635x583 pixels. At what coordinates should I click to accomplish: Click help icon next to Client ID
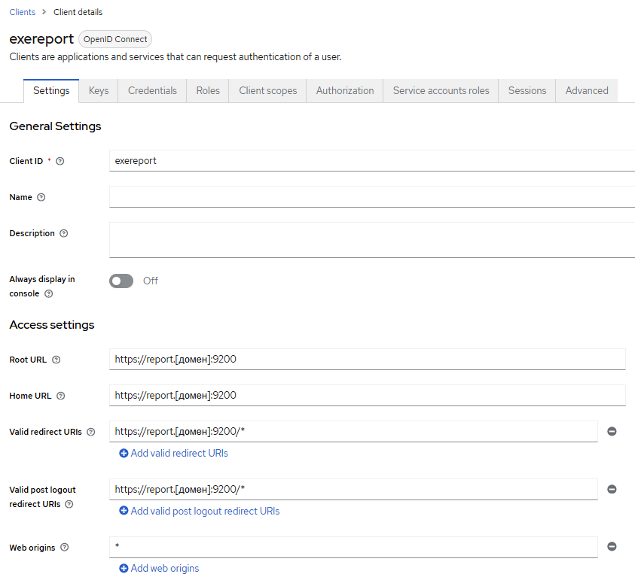click(60, 161)
